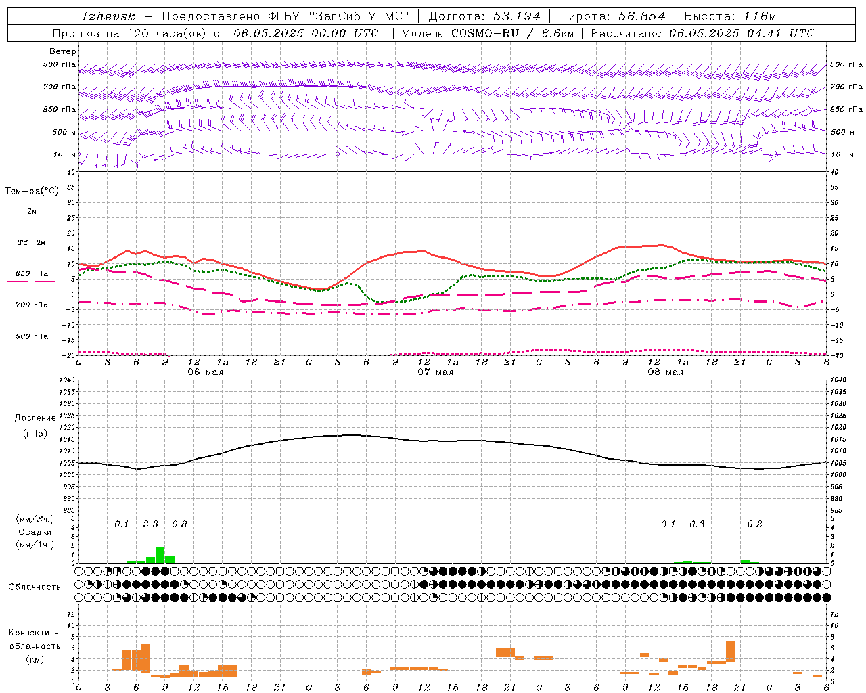Click the model name COSMO-RU / 6.6км
The image size is (866, 693).
click(512, 33)
